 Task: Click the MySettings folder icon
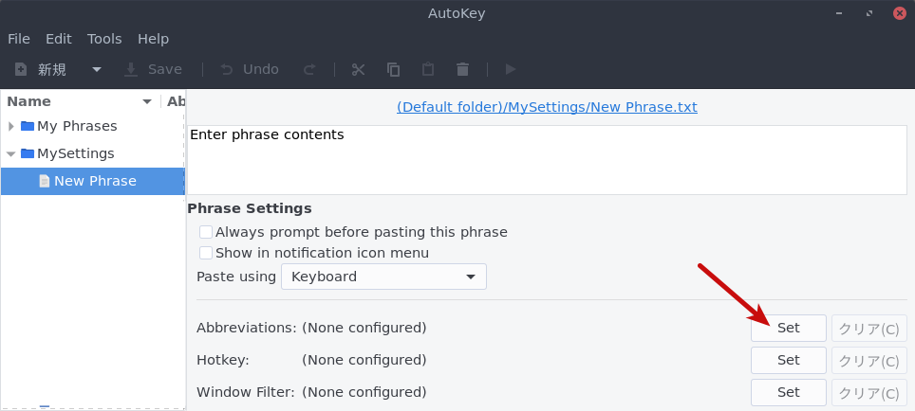[x=28, y=153]
